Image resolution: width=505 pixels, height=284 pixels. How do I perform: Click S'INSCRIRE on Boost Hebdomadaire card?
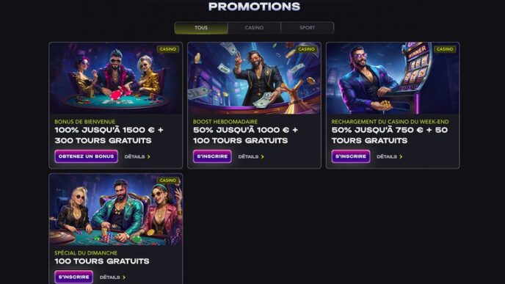point(212,156)
